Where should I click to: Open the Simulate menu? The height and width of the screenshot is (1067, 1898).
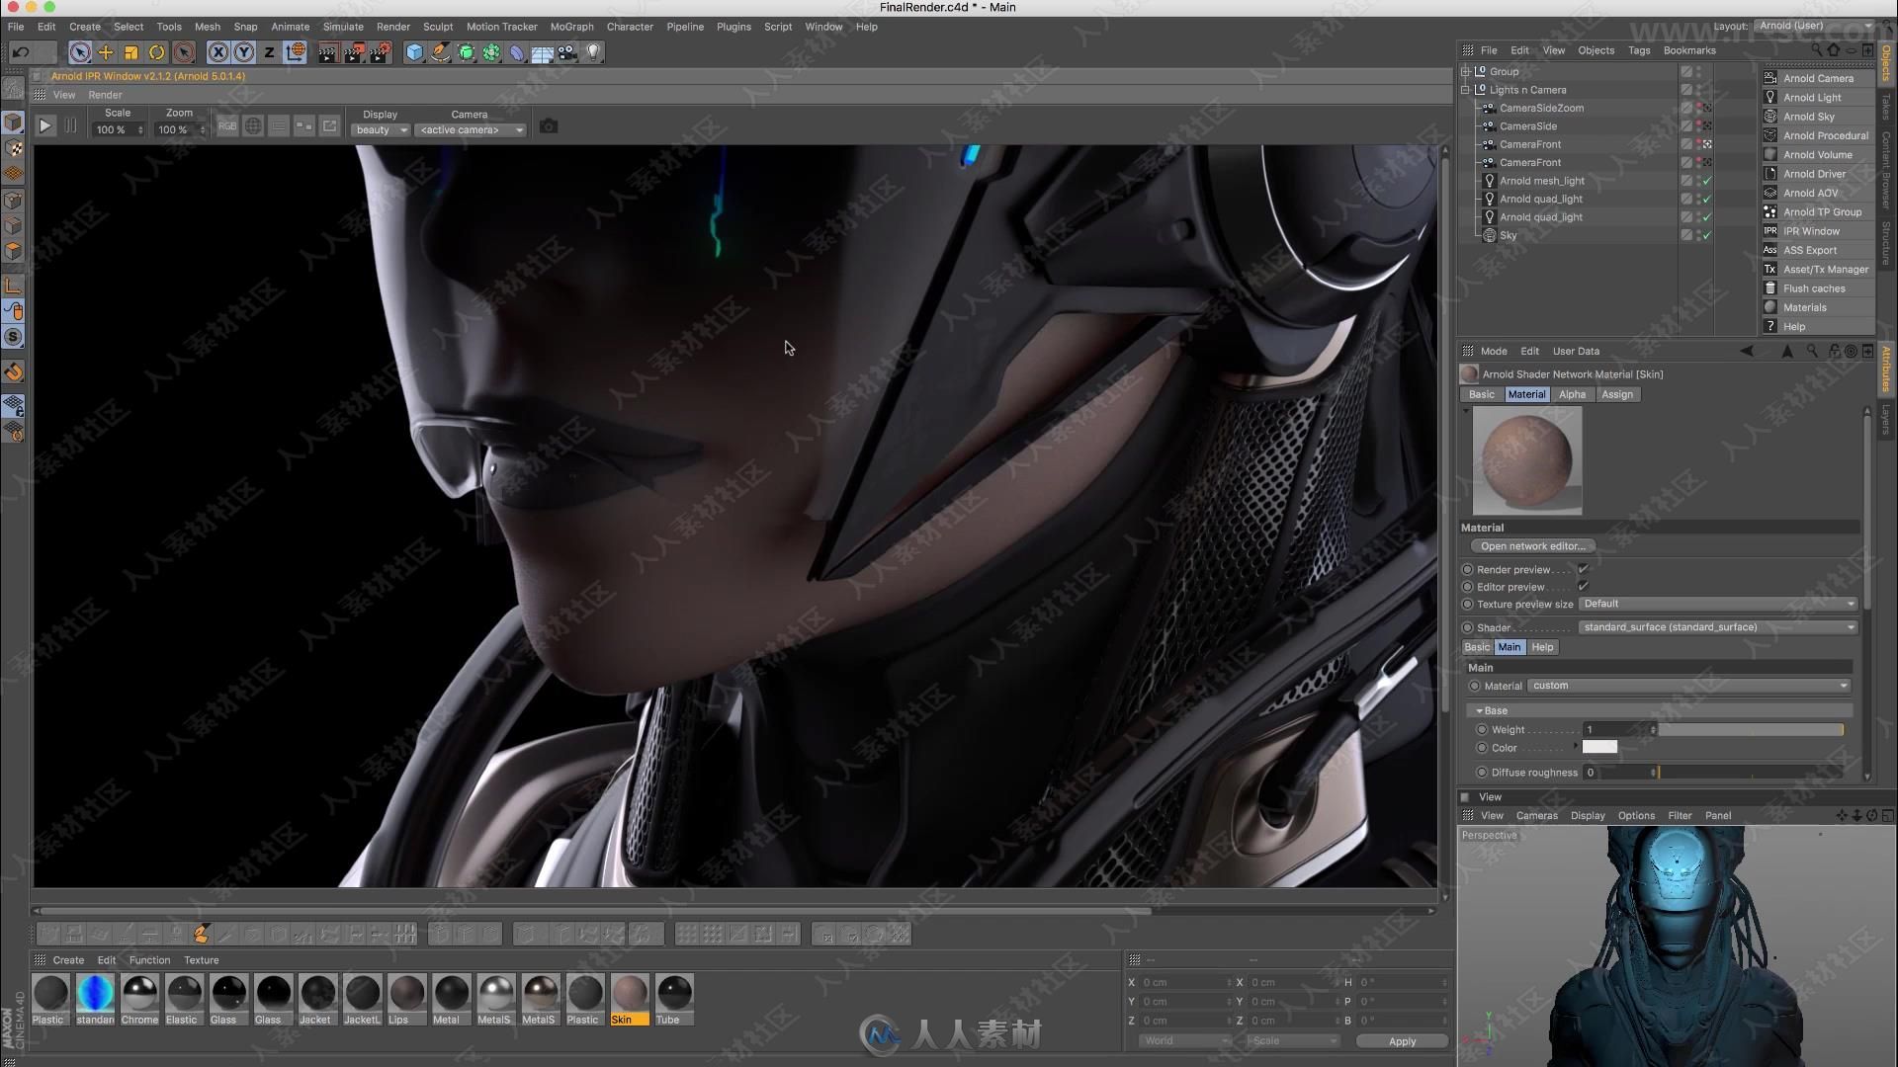[343, 27]
